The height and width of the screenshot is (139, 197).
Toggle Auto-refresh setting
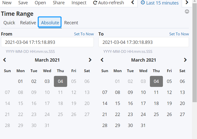(109, 3)
